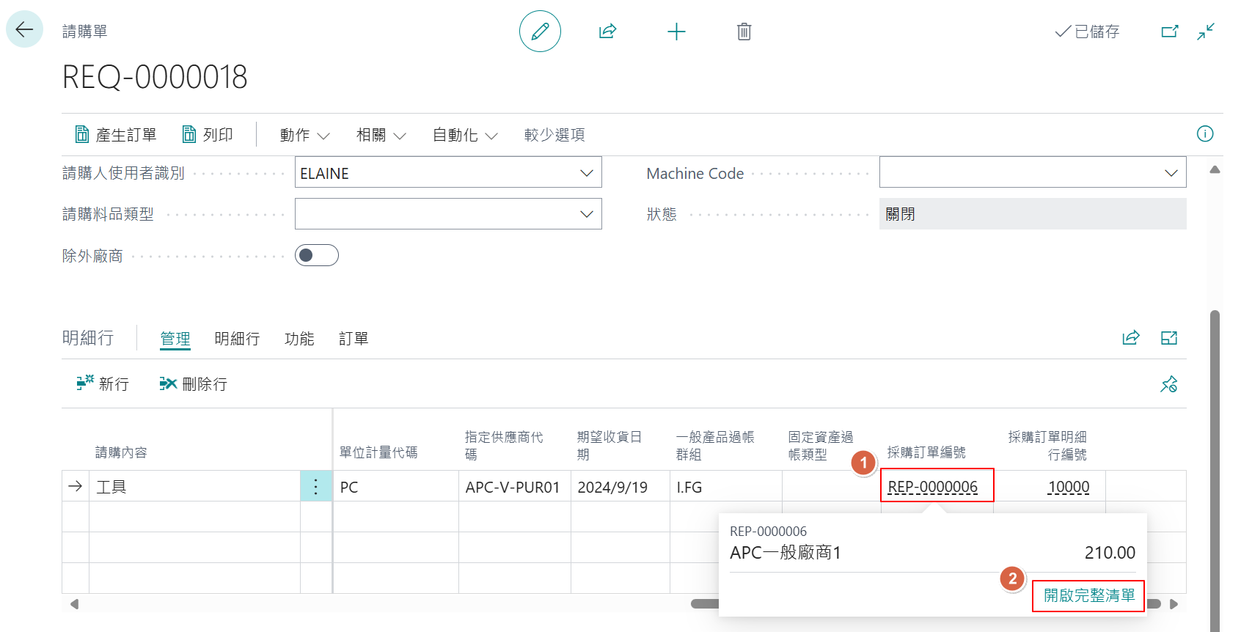1252x632 pixels.
Task: Open the Machine Code dropdown
Action: pos(1171,173)
